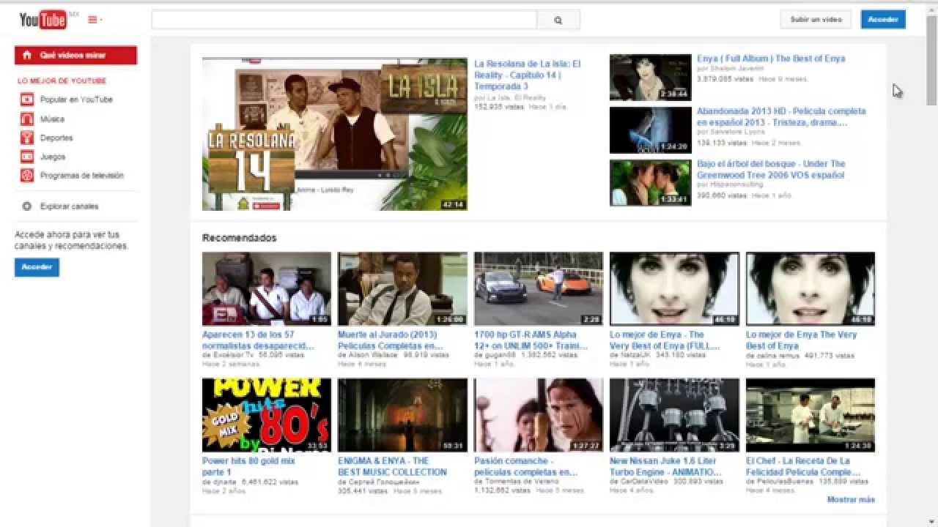Open Abandonada 2013 HD video thumbnail
The image size is (938, 527).
point(650,130)
